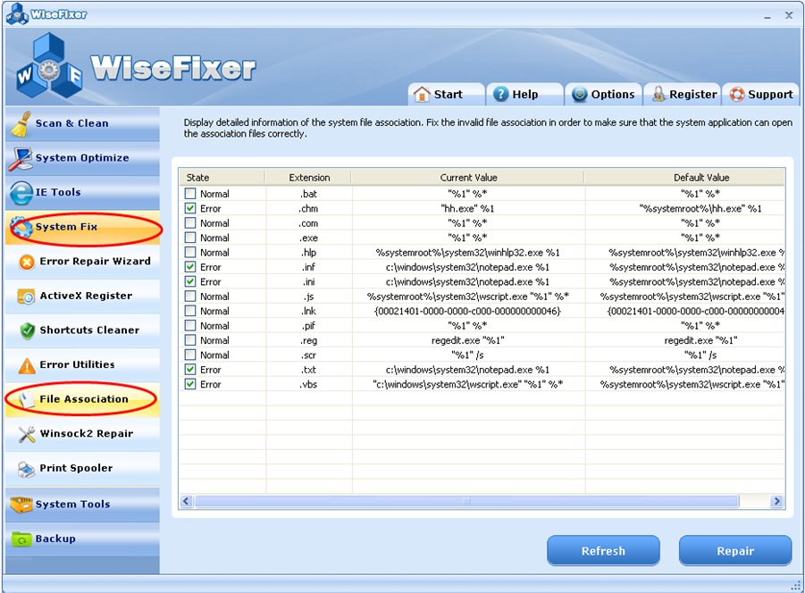
Task: Select the Scan & Clean menu label
Action: (71, 123)
